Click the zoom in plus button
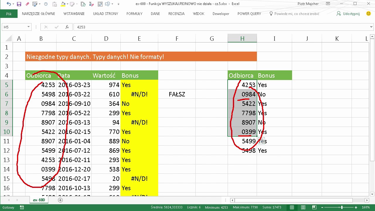 pyautogui.click(x=356, y=207)
